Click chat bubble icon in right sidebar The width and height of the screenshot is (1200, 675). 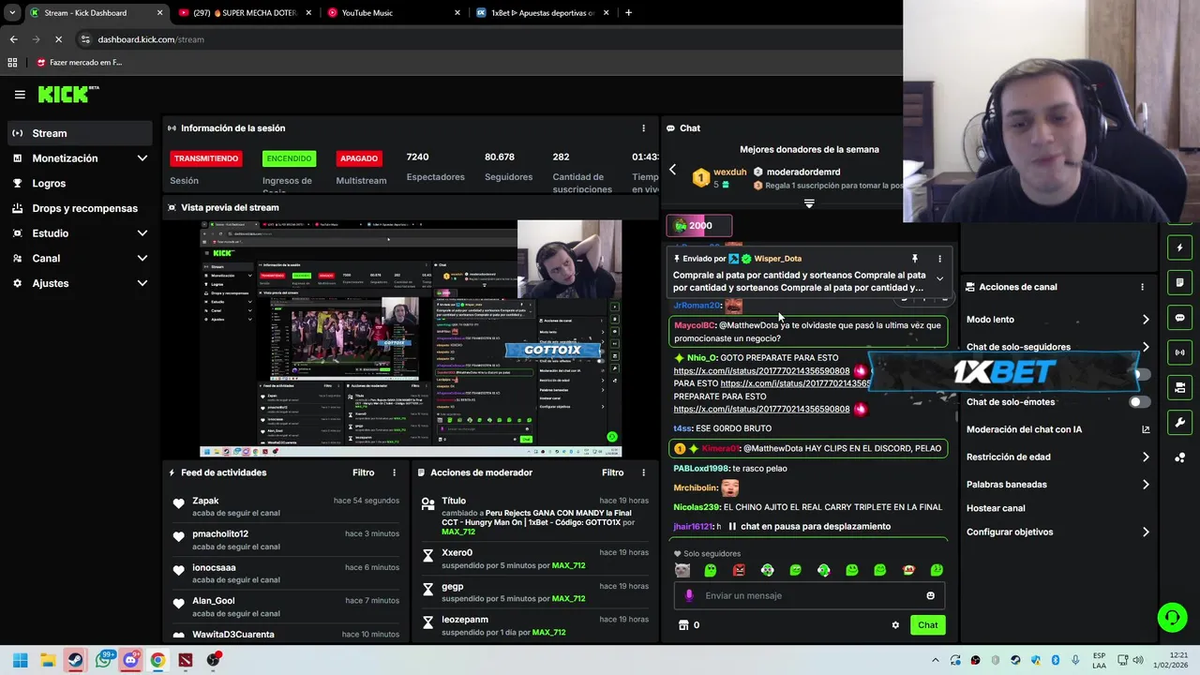(1179, 318)
